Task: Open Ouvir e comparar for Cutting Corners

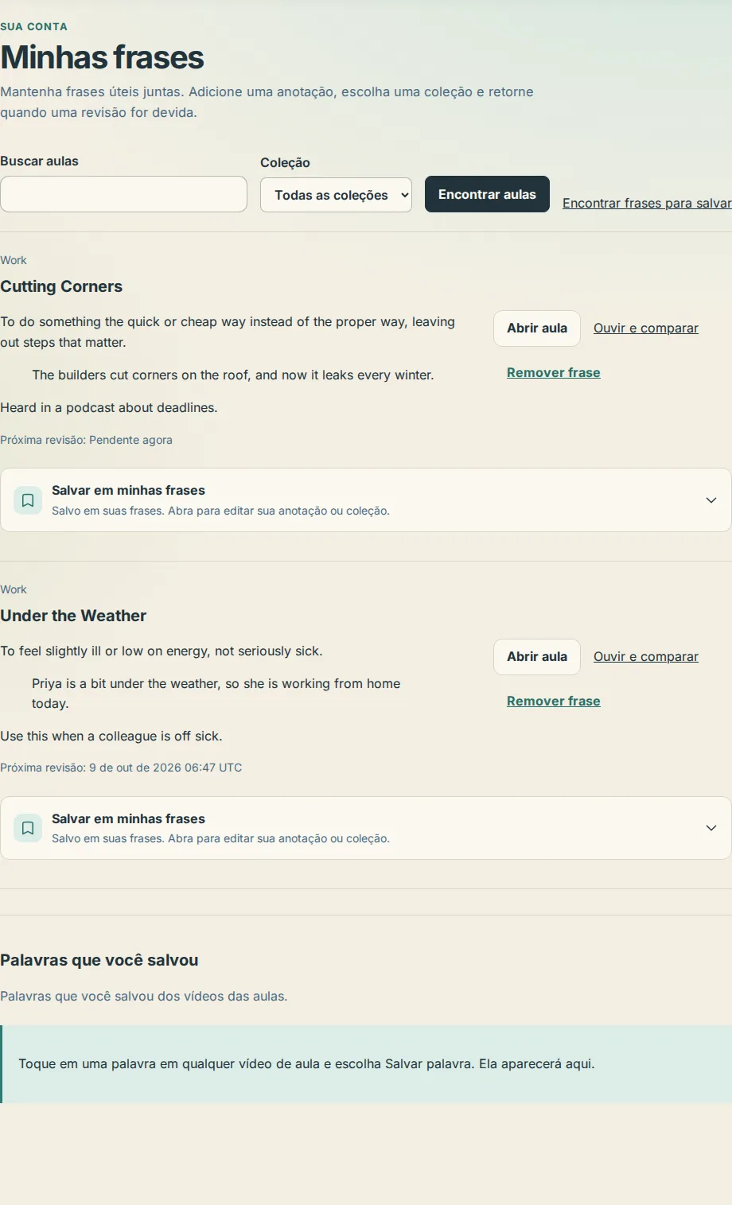Action: [x=646, y=328]
